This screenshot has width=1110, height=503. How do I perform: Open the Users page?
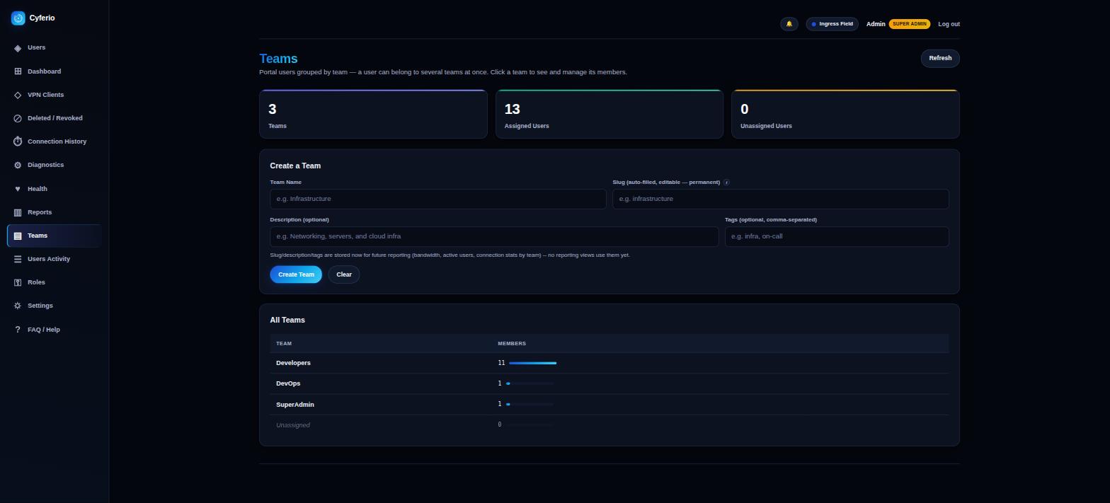tap(55, 47)
